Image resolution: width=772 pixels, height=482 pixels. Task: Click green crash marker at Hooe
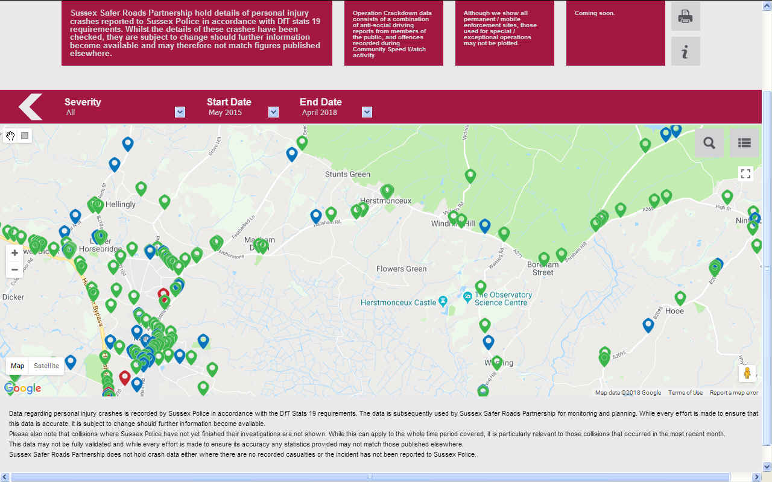(x=680, y=298)
